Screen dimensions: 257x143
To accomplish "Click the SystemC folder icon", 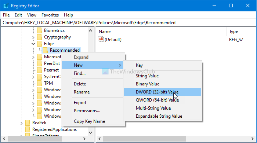I will click(39, 77).
